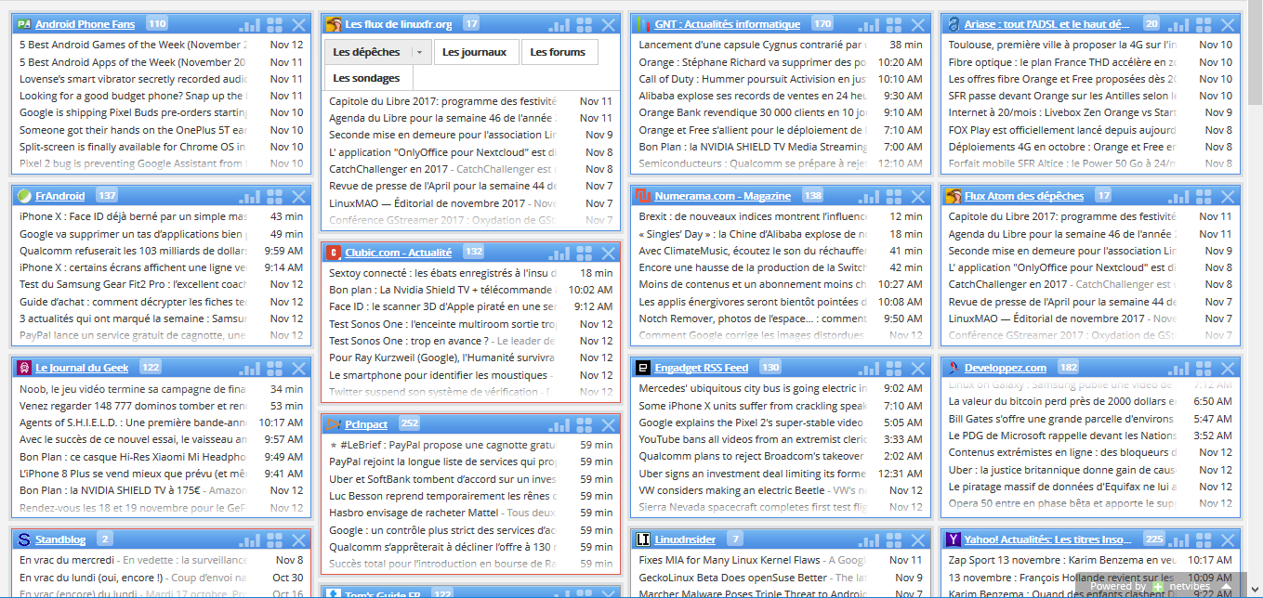Click the grid view icon in Android Phone Fans header
The width and height of the screenshot is (1263, 598).
(275, 24)
